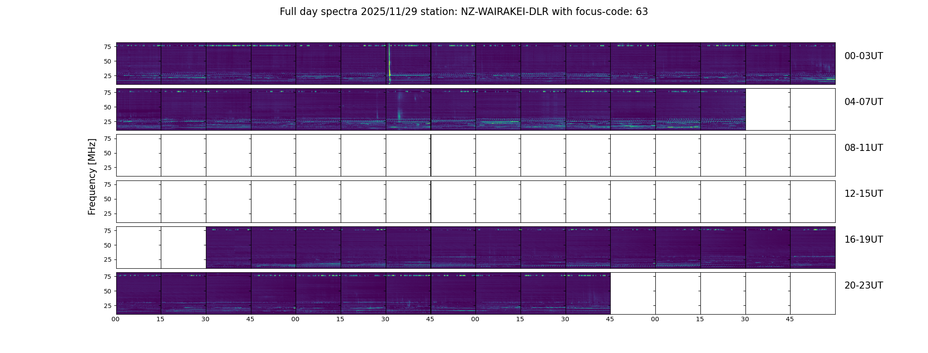Click the Frequency [MHz] axis label
This screenshot has height=353, width=928.
coord(92,177)
